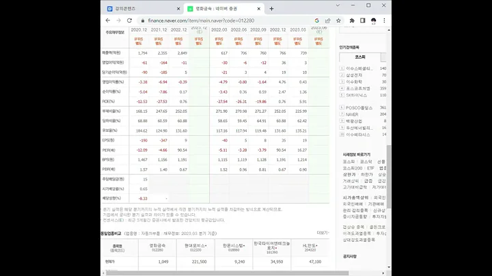The height and width of the screenshot is (276, 492).
Task: Open the 이격도과열종목 link
Action: [x=357, y=234]
